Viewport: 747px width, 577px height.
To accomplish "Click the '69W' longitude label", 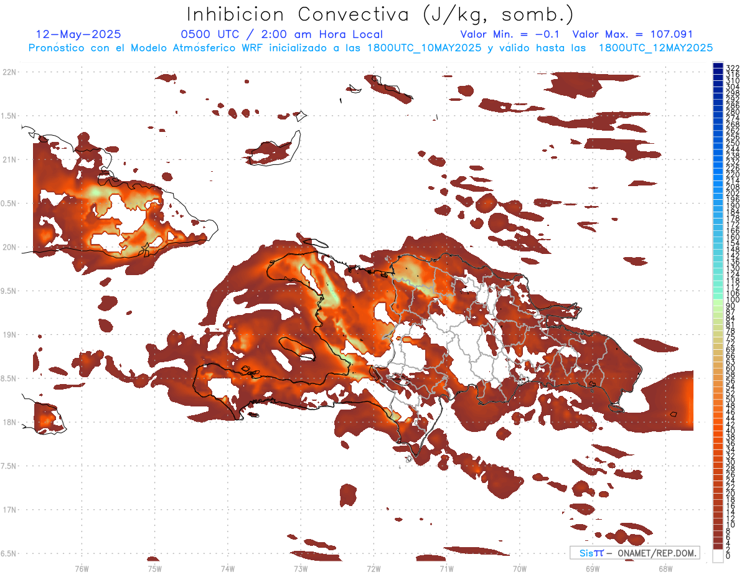I will click(x=592, y=568).
